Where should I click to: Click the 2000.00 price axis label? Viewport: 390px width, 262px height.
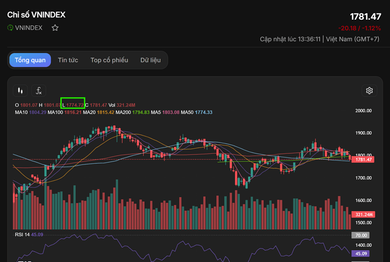pyautogui.click(x=363, y=111)
